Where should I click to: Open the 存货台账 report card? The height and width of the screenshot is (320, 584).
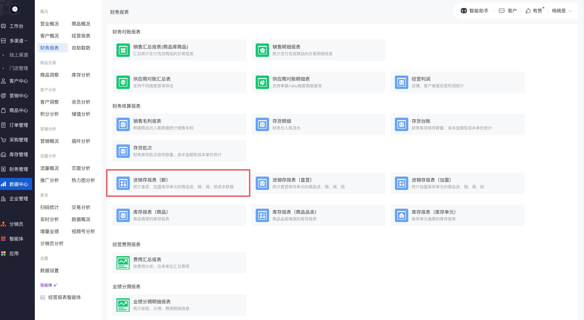click(x=457, y=124)
